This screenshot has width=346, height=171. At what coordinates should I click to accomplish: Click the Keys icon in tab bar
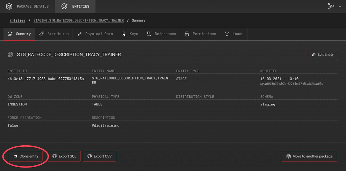(124, 34)
